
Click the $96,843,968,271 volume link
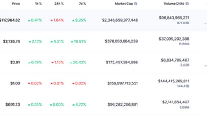point(174,18)
